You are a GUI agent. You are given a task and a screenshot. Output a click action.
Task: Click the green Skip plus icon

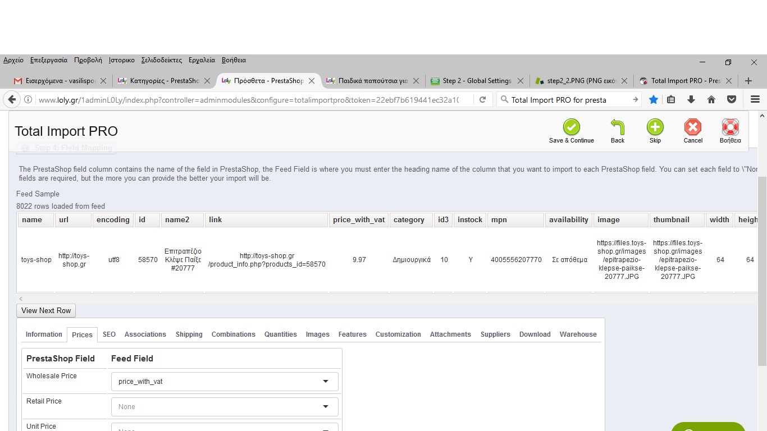click(655, 127)
